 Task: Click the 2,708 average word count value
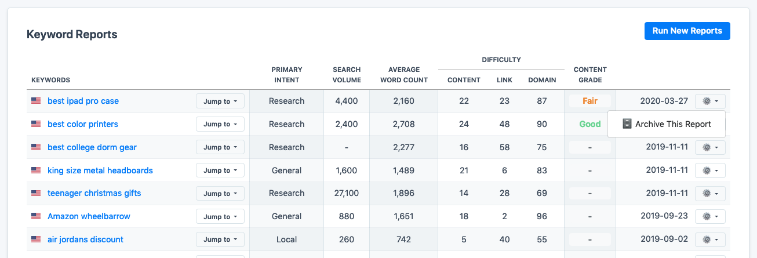404,124
